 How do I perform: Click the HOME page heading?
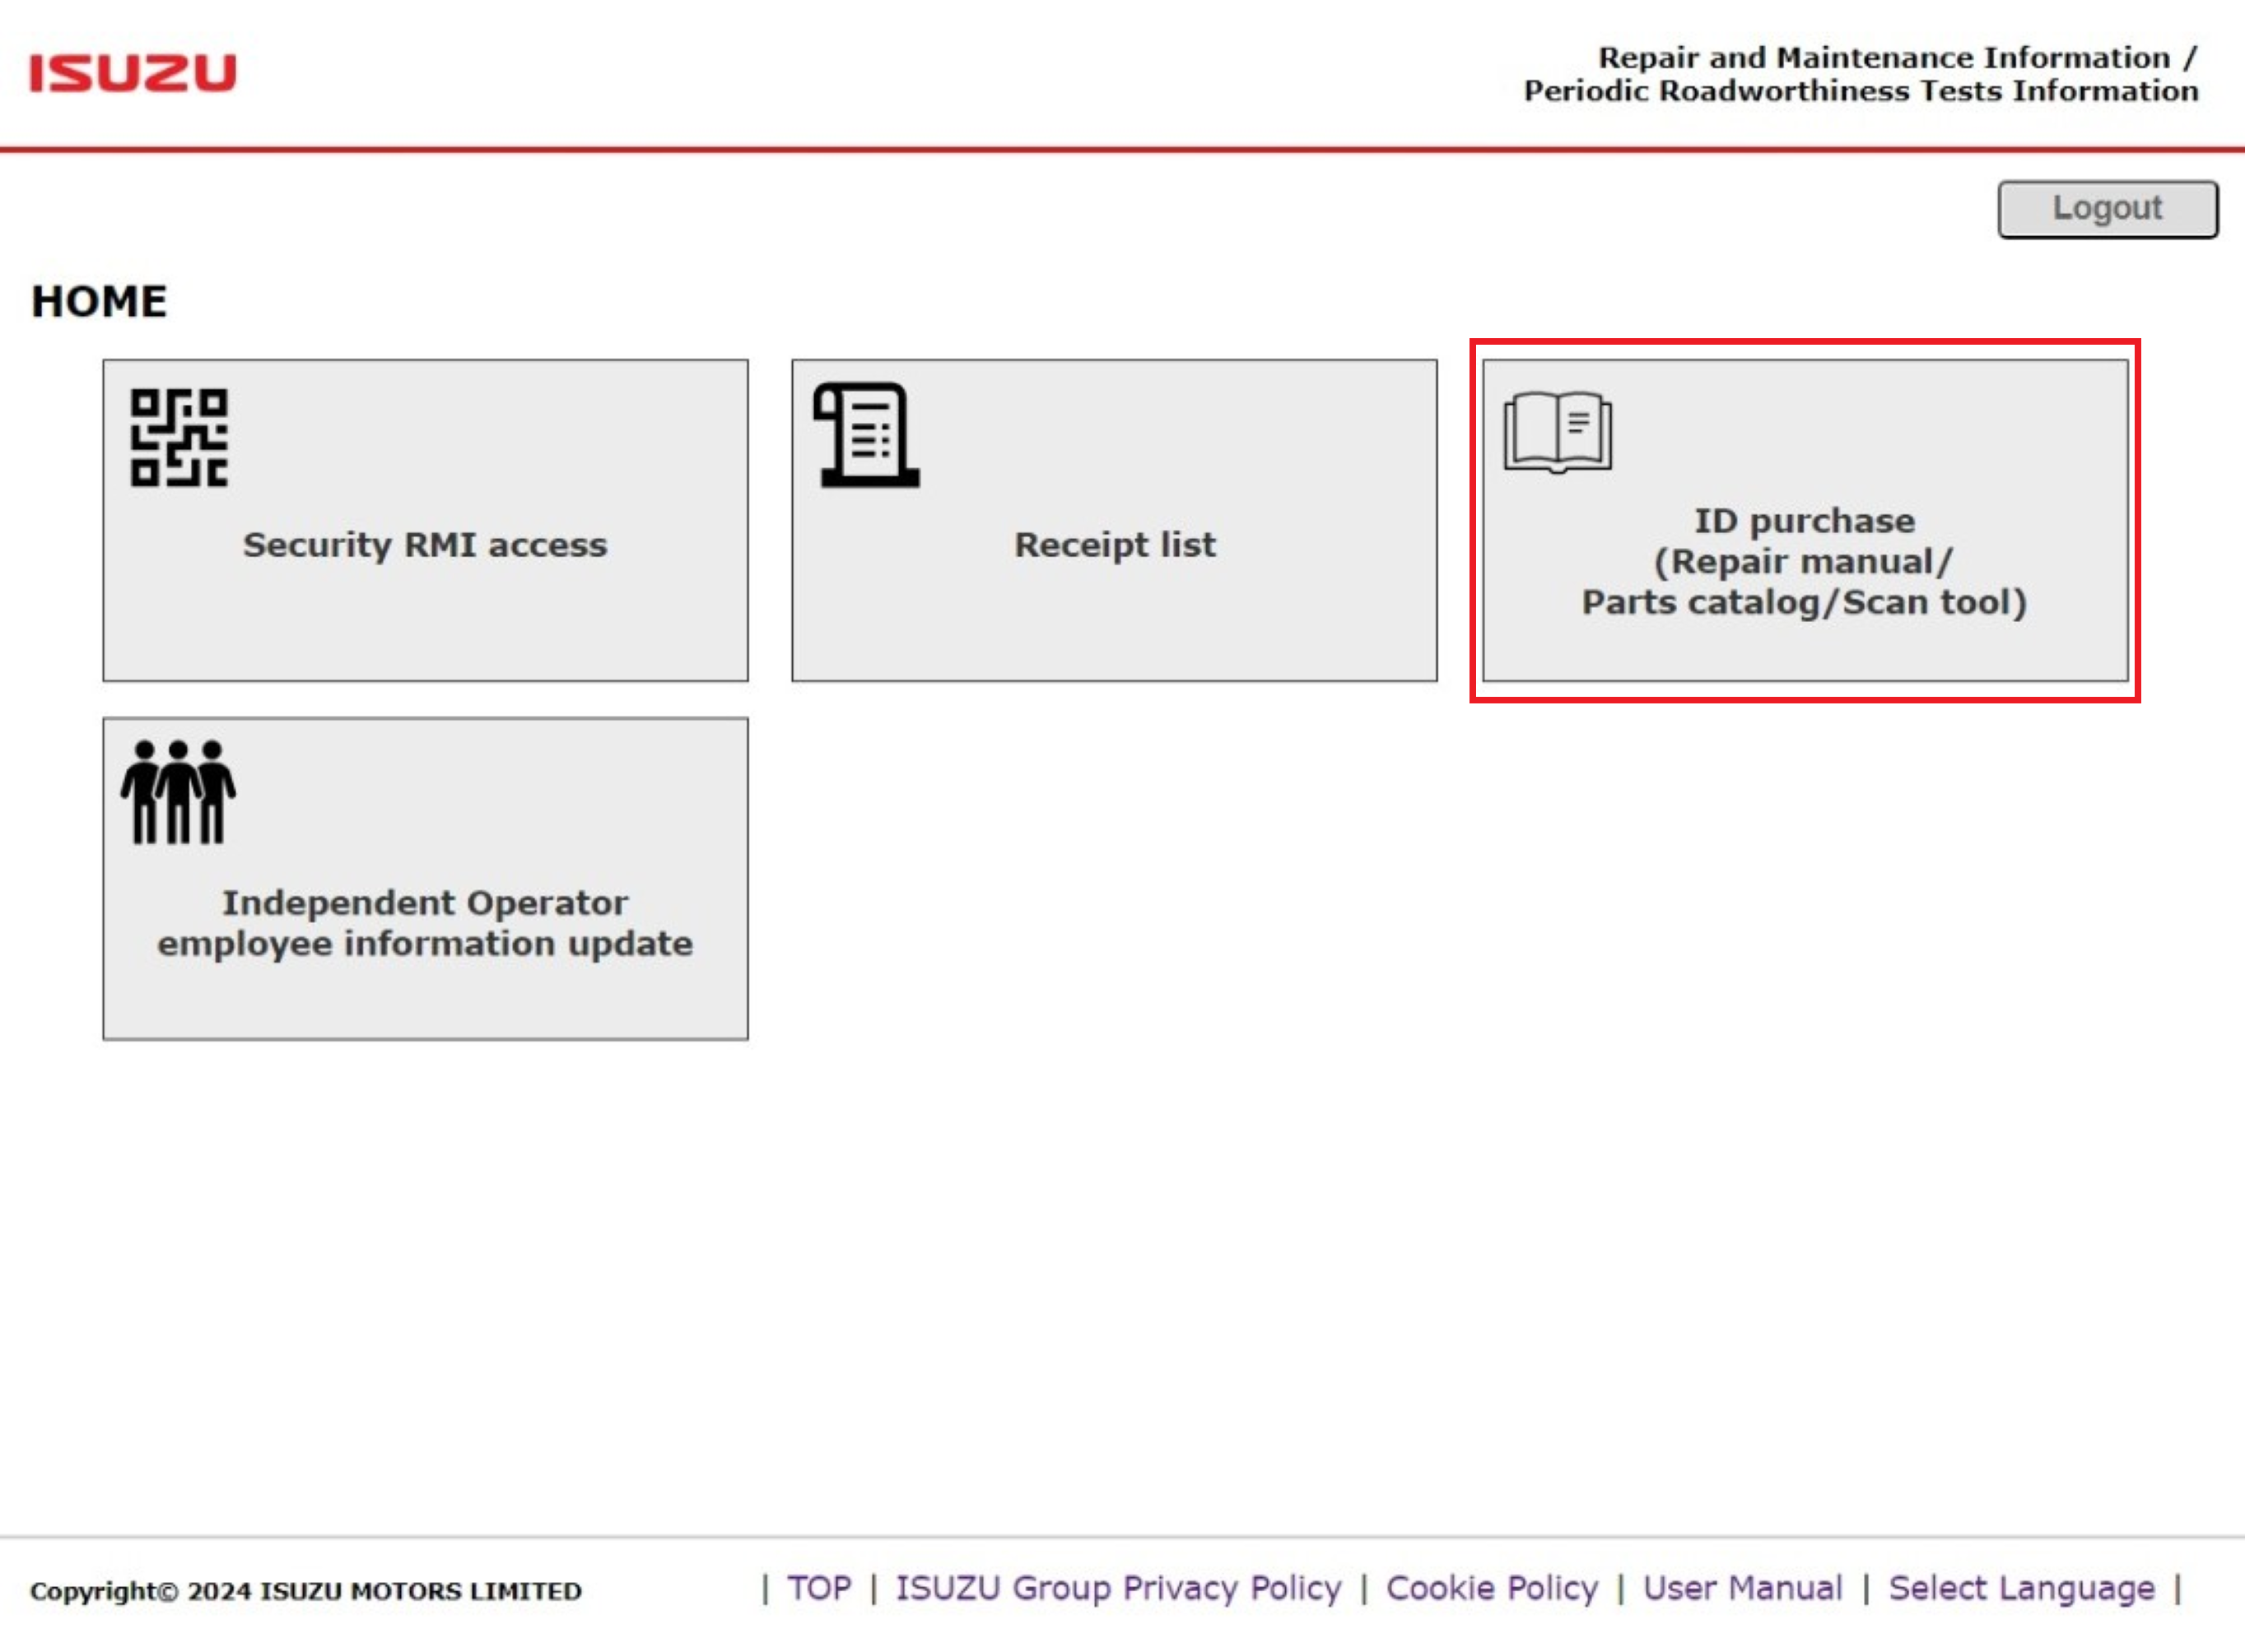[99, 302]
